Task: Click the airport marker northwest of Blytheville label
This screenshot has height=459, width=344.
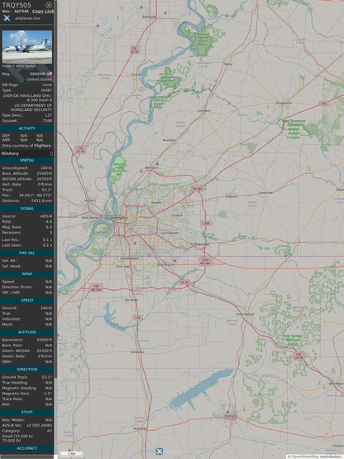Action: pos(141,7)
